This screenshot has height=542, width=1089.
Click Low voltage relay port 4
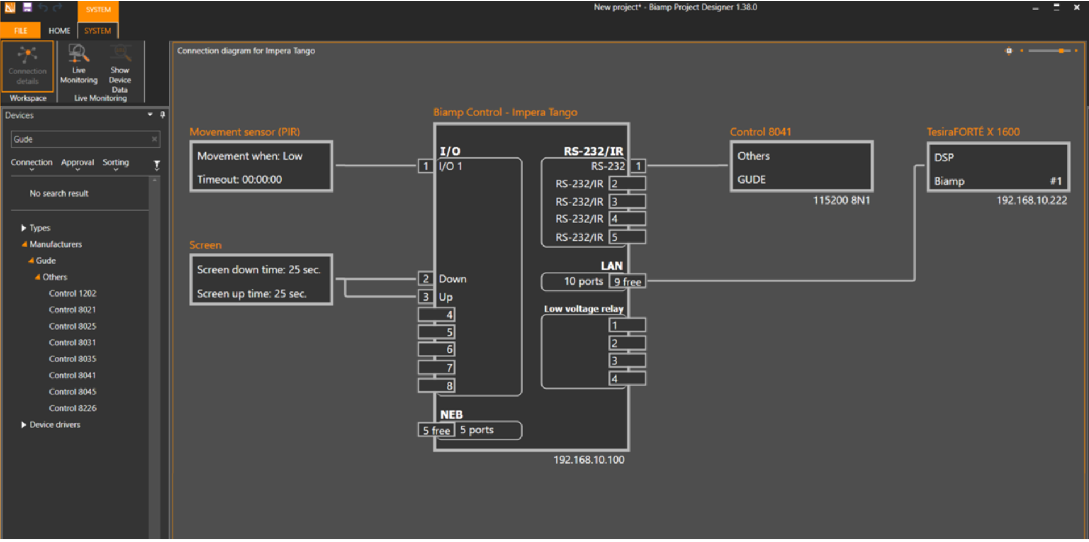627,378
